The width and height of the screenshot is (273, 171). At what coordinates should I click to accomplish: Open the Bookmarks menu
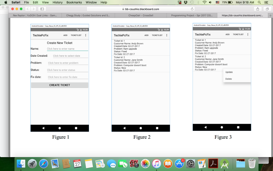[74, 2]
